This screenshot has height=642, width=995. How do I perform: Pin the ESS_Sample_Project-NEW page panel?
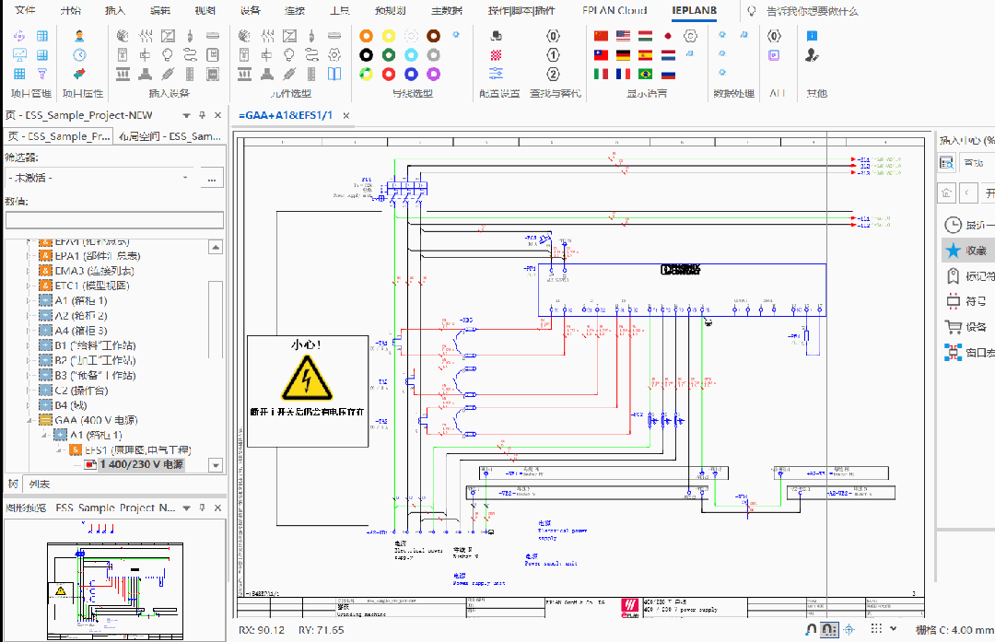[202, 115]
